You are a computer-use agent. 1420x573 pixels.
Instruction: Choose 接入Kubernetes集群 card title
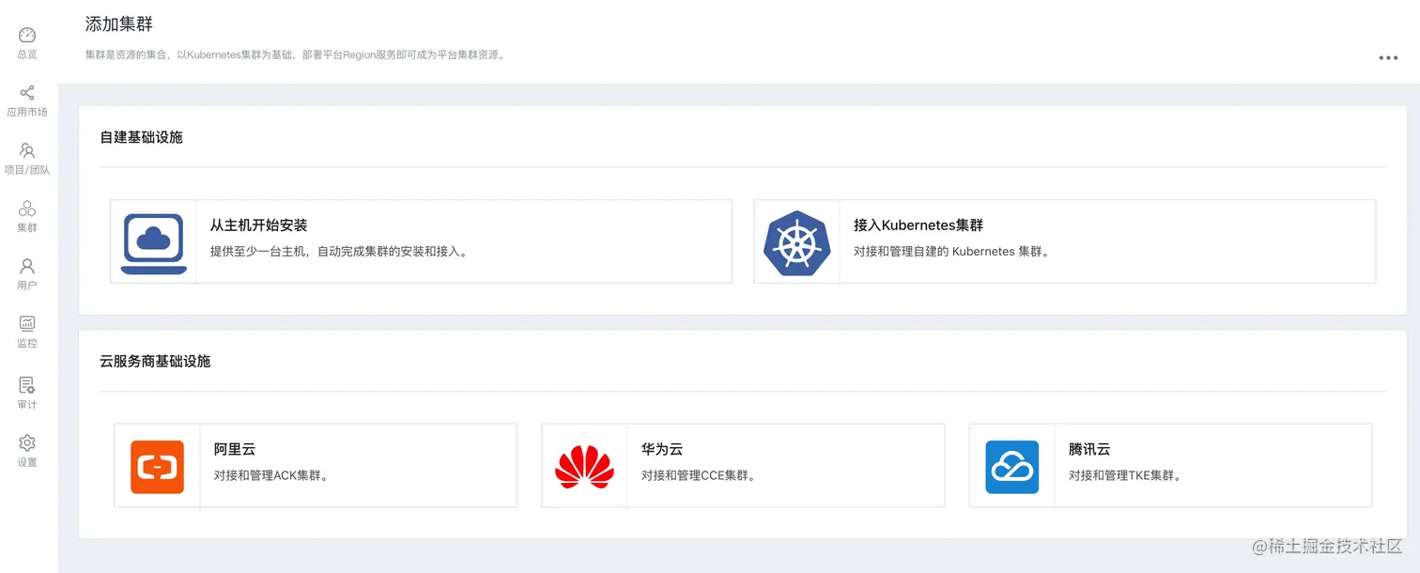(918, 225)
